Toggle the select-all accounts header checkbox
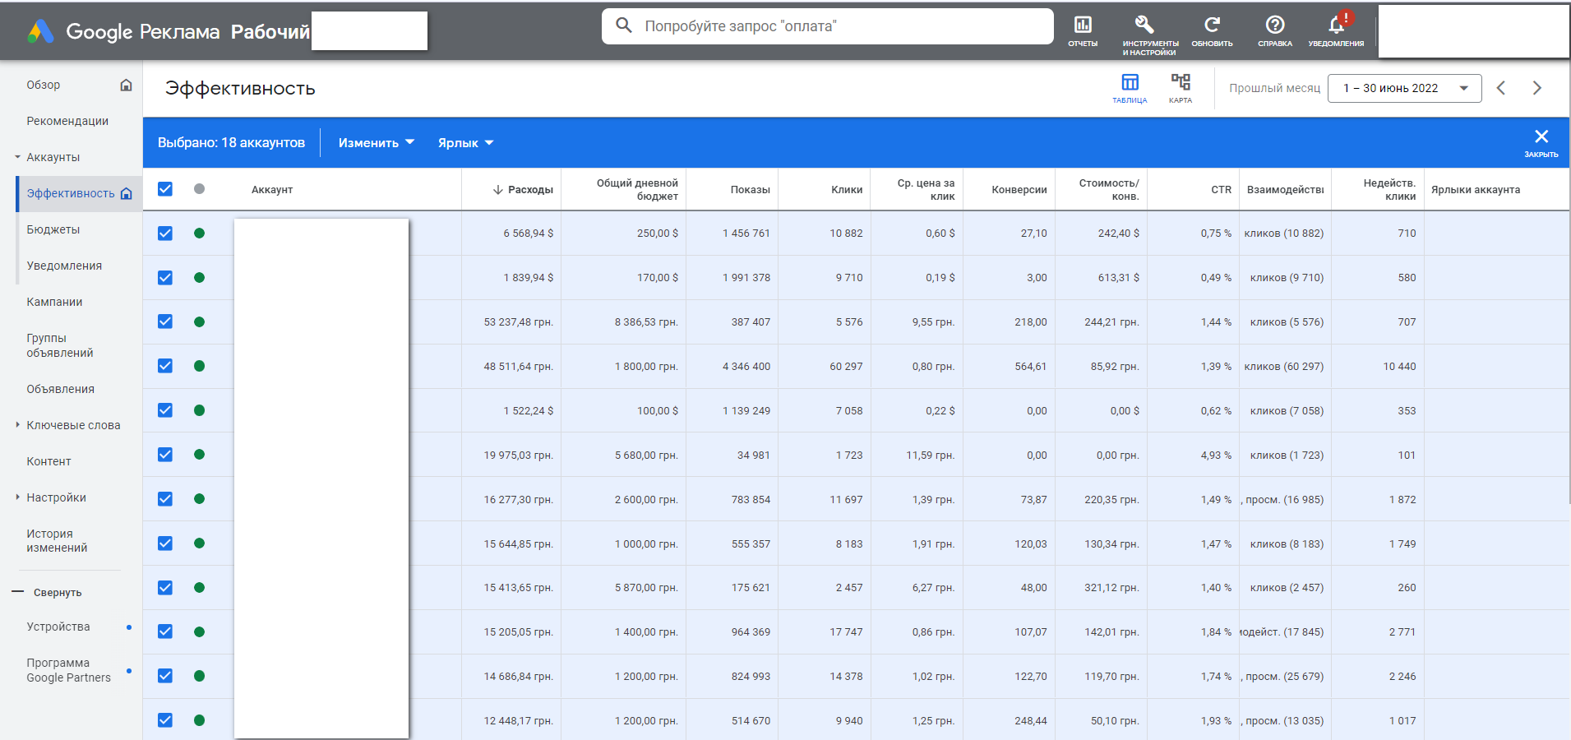This screenshot has height=740, width=1571. tap(165, 189)
